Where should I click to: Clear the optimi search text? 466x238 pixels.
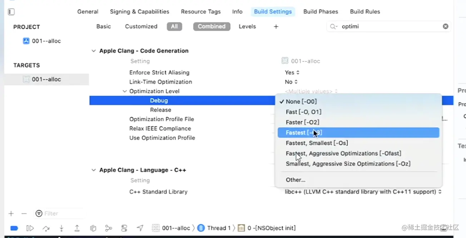tap(446, 26)
